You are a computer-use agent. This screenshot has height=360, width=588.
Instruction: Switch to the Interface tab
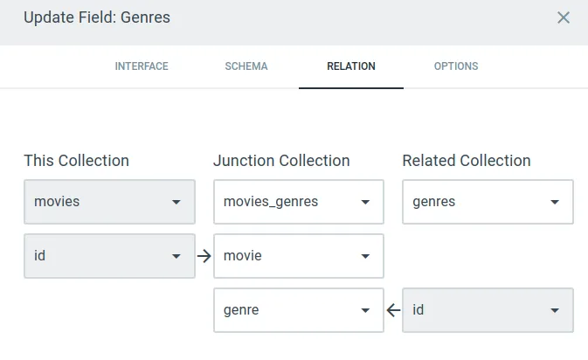click(142, 66)
